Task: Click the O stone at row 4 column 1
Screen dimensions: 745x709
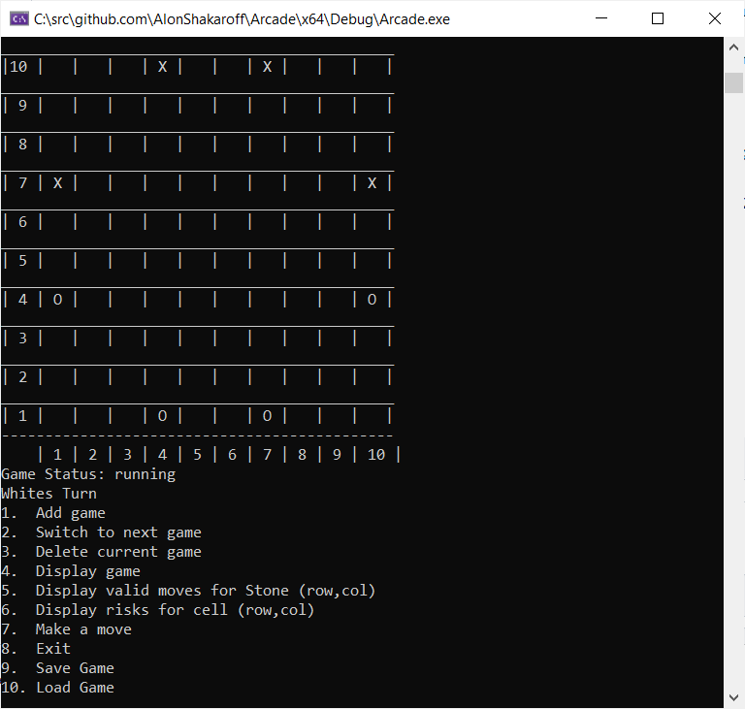Action: 57,300
